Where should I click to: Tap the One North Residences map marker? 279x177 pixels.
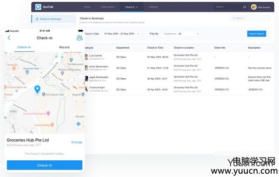click(x=48, y=113)
